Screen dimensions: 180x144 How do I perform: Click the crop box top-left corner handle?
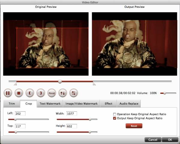(17, 28)
